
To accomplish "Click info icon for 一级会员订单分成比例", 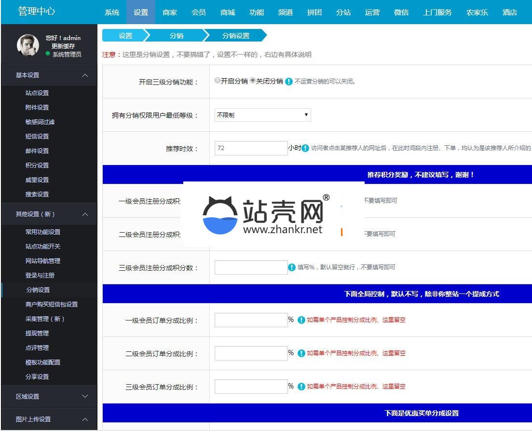I will coord(301,320).
